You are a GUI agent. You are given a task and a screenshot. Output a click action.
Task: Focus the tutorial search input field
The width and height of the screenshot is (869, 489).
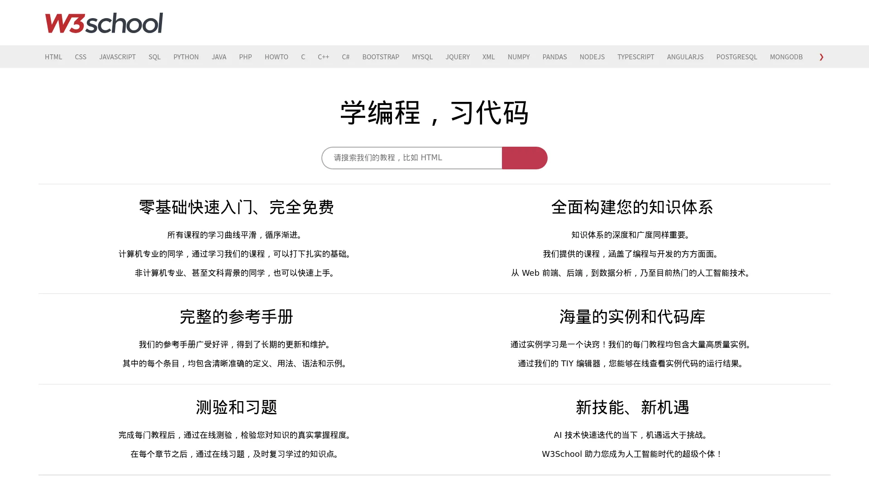pos(412,158)
